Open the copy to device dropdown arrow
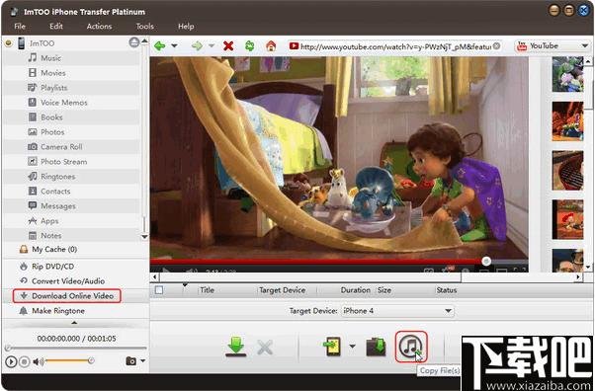The height and width of the screenshot is (391, 595). [352, 346]
